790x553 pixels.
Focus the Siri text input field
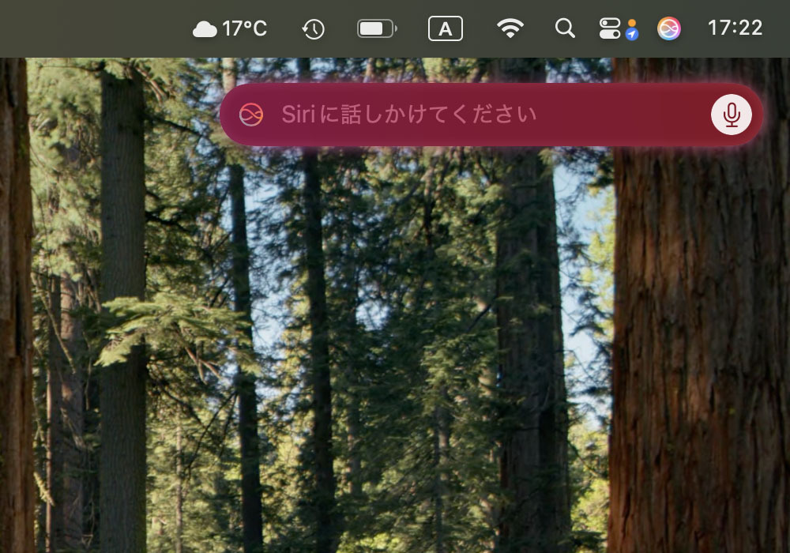(491, 115)
